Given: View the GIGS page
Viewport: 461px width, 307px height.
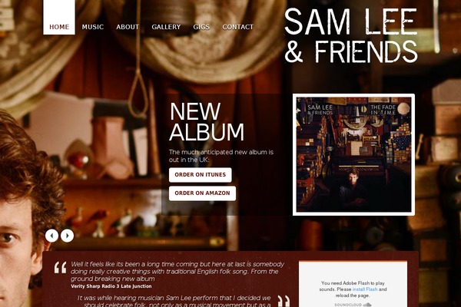Looking at the screenshot, I should click(x=201, y=27).
